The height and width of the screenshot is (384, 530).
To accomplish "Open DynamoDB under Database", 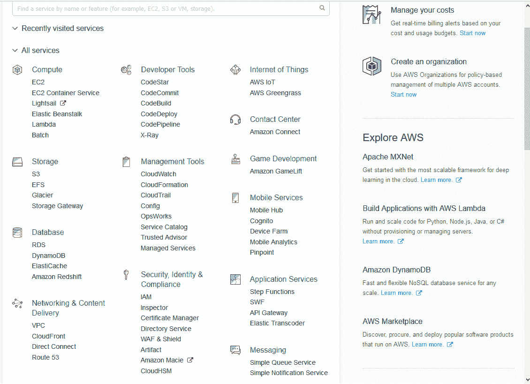I will click(48, 256).
